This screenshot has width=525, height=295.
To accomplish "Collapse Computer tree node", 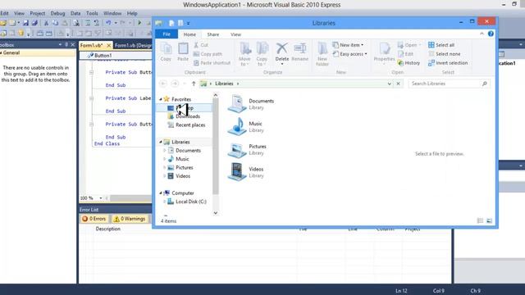I will pyautogui.click(x=161, y=193).
